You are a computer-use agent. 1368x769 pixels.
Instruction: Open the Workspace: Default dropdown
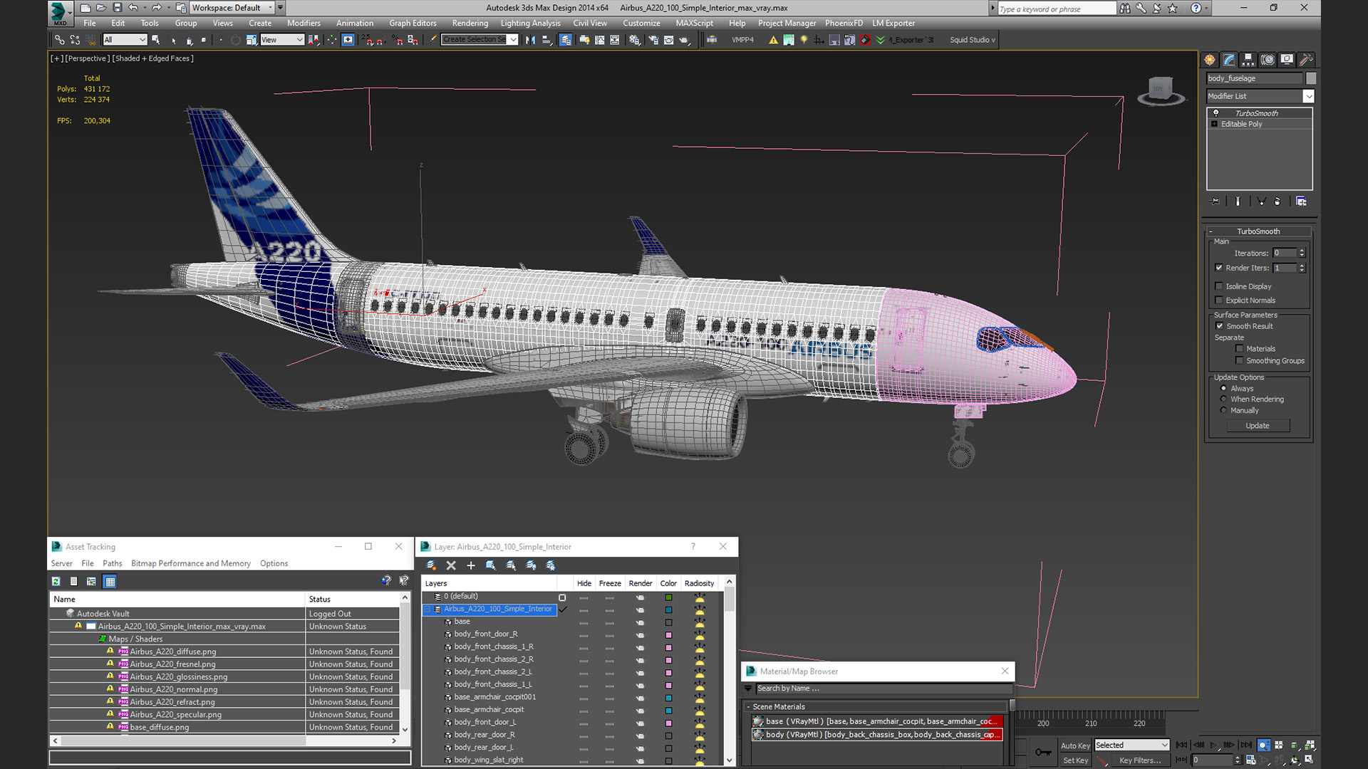coord(232,8)
